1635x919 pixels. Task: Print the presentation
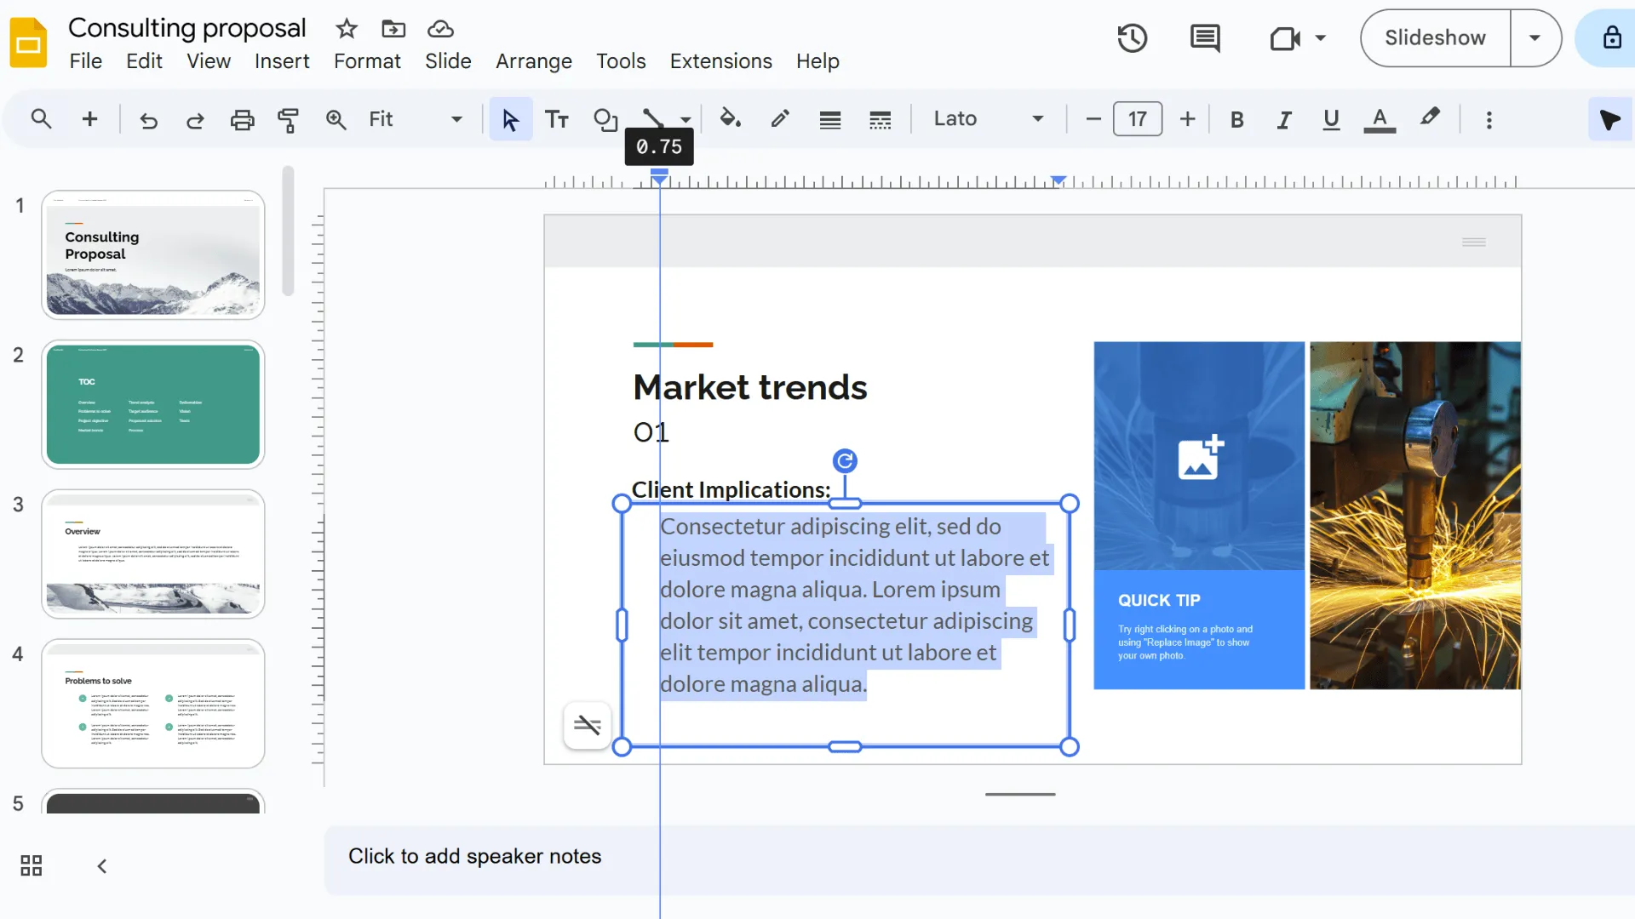coord(243,120)
